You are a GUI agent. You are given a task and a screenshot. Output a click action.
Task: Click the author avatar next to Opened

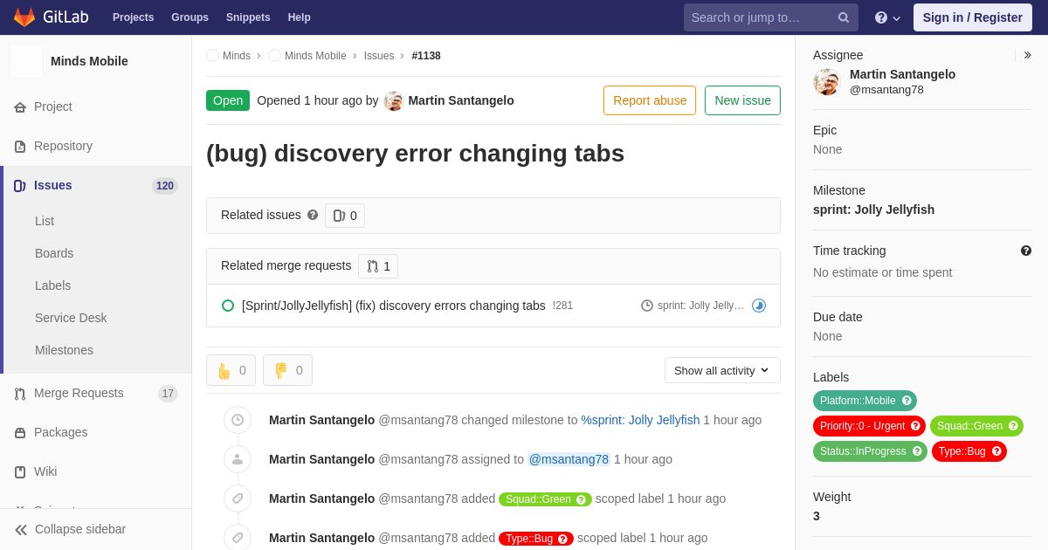394,100
